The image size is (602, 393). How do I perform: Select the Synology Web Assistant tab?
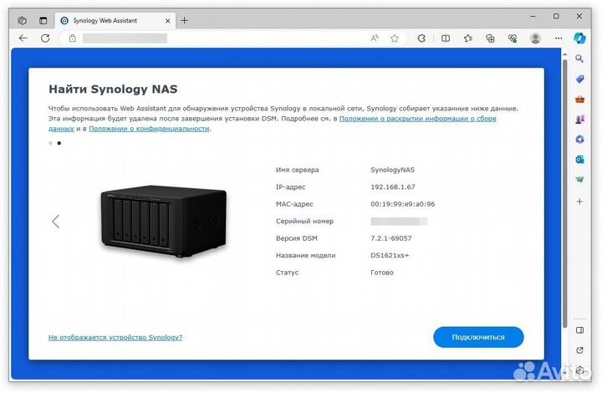115,21
